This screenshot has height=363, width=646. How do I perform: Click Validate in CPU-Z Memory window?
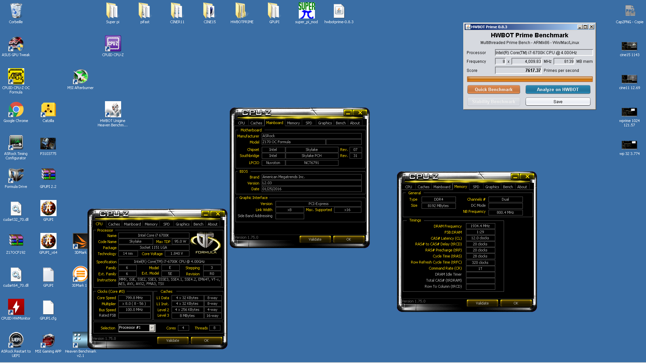pyautogui.click(x=482, y=303)
